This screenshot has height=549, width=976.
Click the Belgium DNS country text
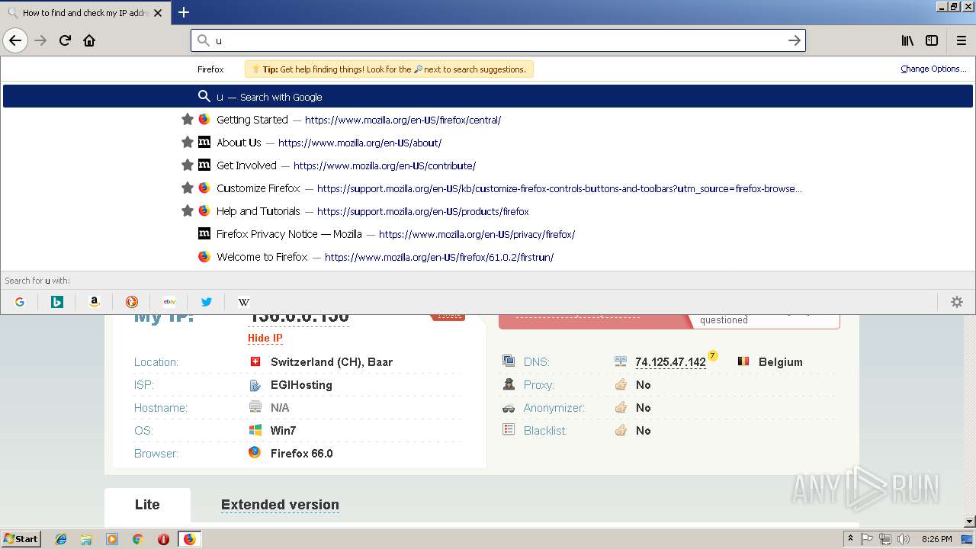pos(781,362)
